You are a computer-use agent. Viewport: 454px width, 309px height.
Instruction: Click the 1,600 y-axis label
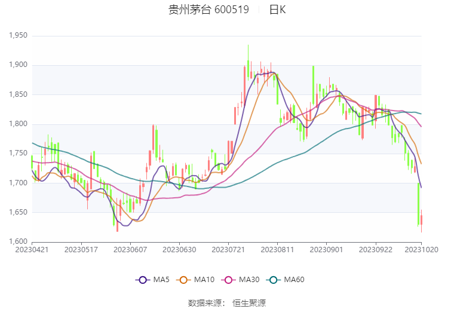tap(18, 241)
